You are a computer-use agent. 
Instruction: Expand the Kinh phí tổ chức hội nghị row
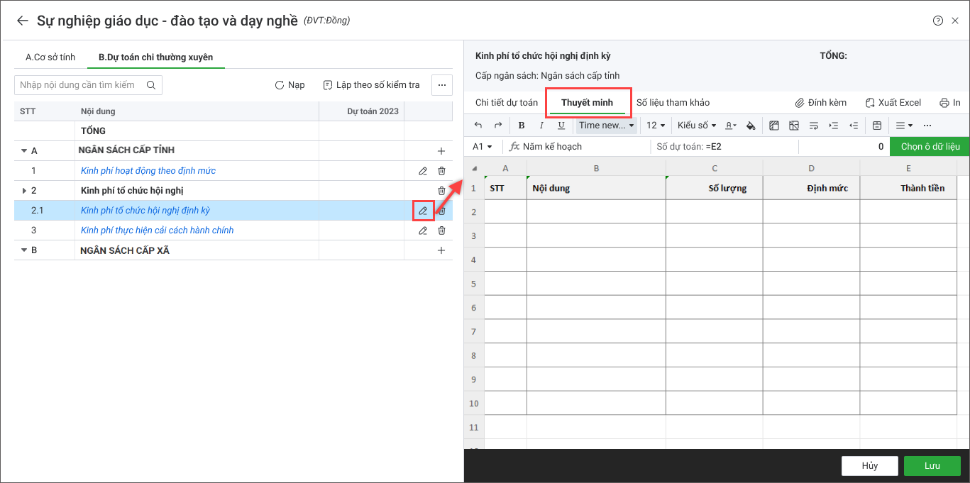(x=25, y=191)
